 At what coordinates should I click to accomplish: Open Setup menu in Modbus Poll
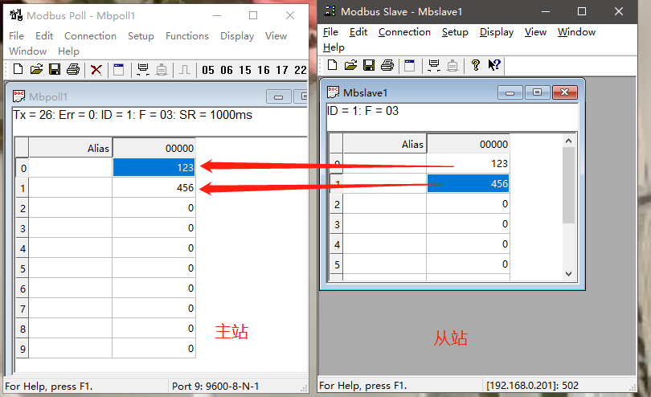click(x=141, y=36)
